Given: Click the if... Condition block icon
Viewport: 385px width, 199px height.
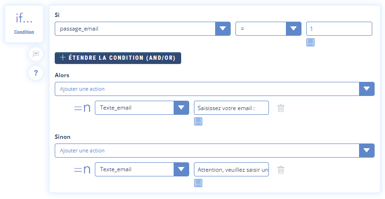Looking at the screenshot, I should point(24,24).
